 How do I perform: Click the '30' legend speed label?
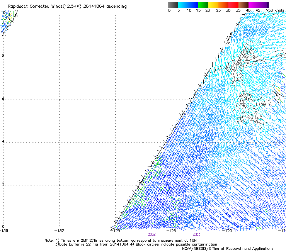tap(228, 10)
